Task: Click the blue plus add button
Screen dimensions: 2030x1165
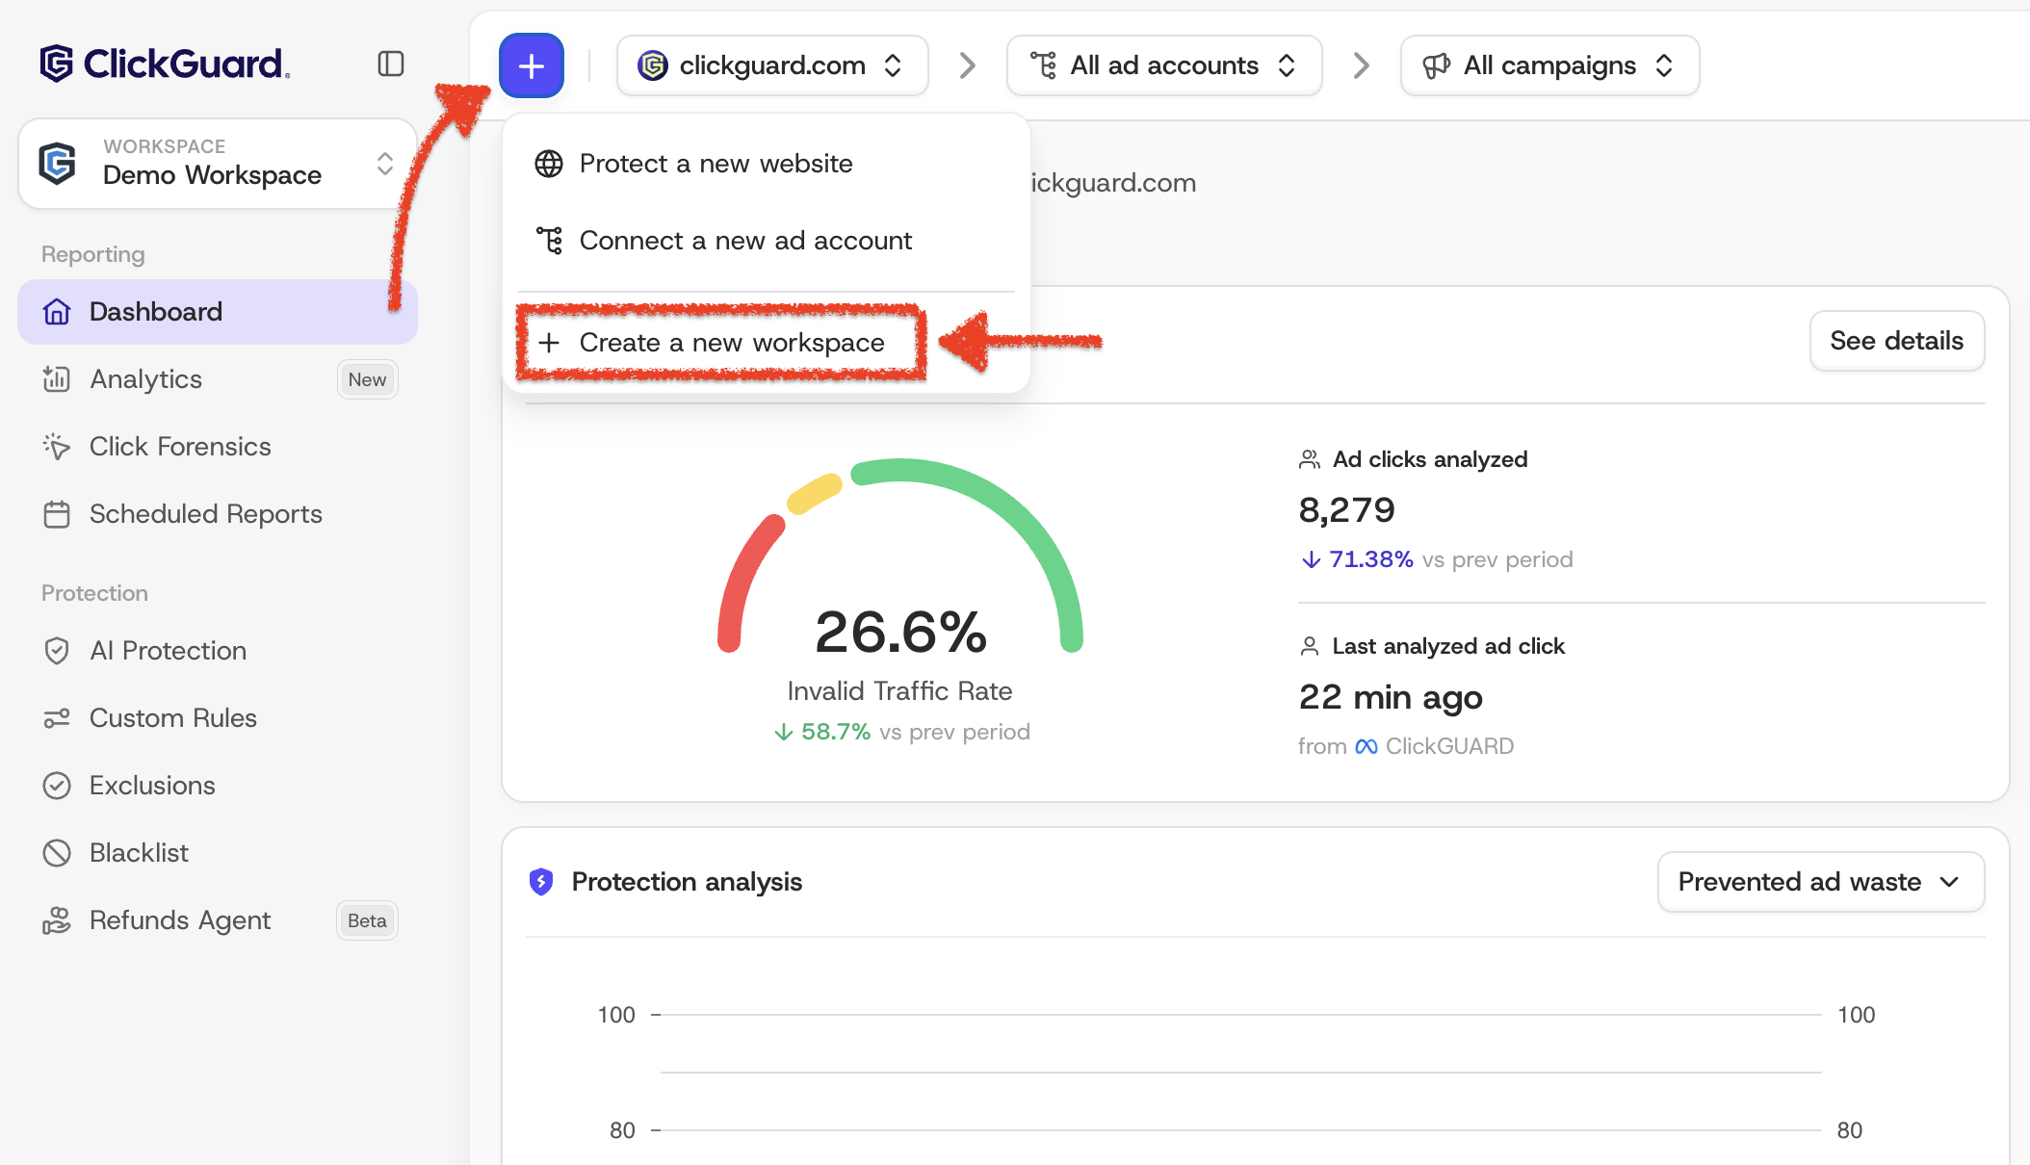Action: coord(532,65)
